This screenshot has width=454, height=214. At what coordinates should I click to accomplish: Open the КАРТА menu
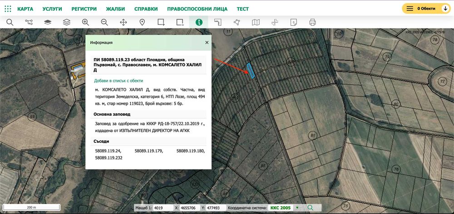click(x=25, y=9)
